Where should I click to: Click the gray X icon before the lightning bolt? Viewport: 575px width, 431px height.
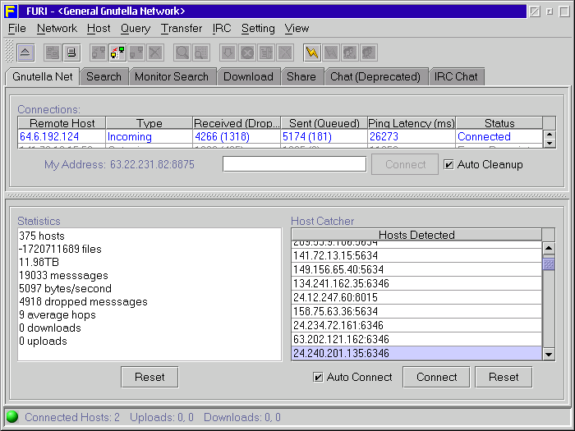[x=285, y=53]
